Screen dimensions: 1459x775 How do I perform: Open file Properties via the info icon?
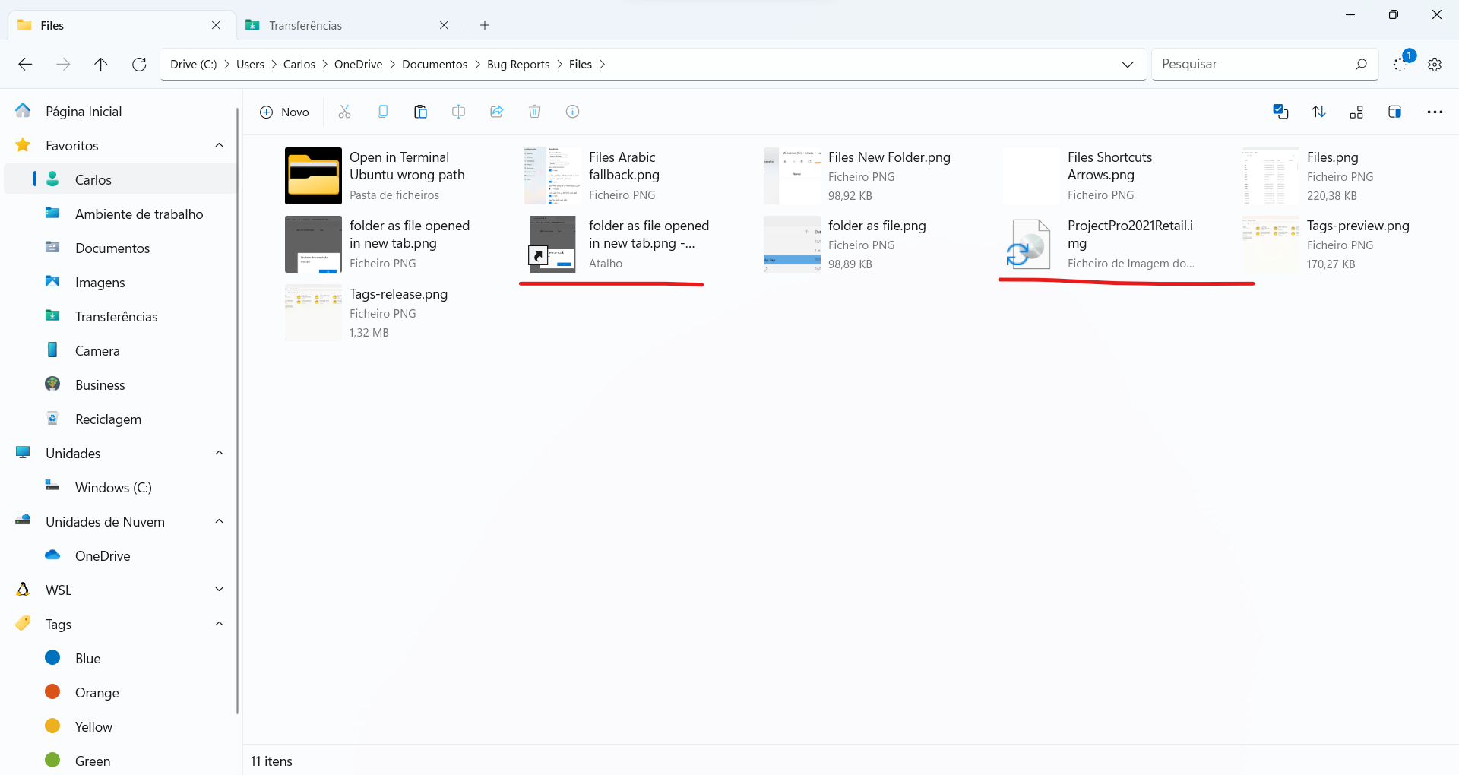[x=572, y=111]
